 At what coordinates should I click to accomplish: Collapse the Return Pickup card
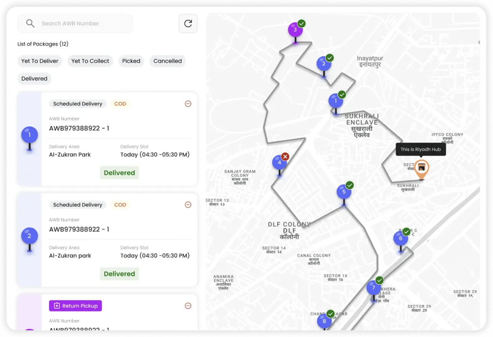(x=188, y=305)
